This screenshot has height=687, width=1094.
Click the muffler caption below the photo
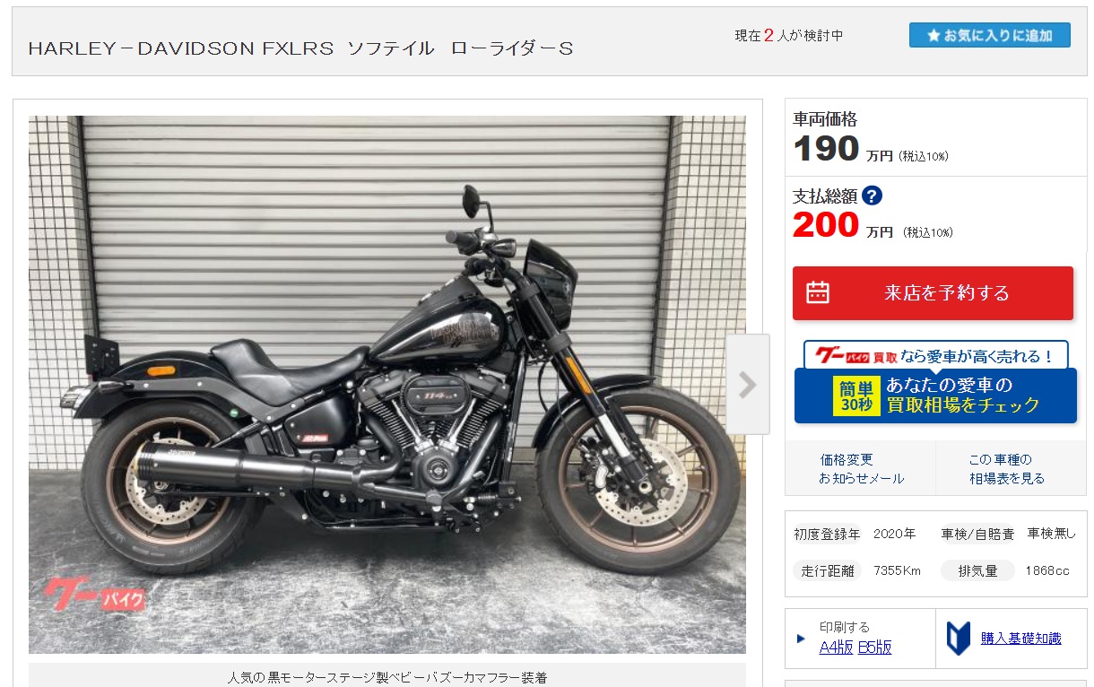[x=386, y=677]
